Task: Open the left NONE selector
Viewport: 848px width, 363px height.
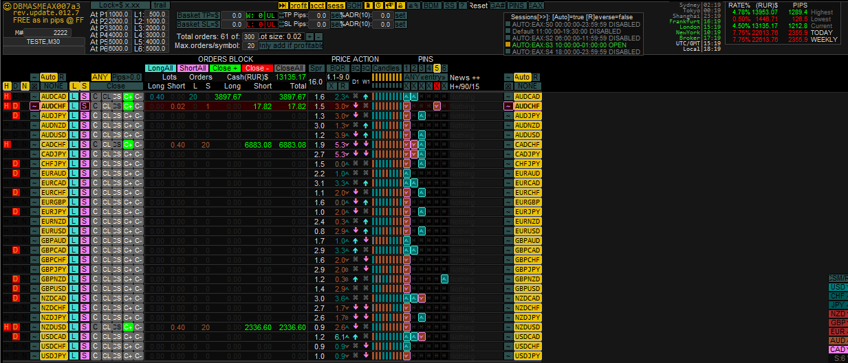Action: click(54, 86)
